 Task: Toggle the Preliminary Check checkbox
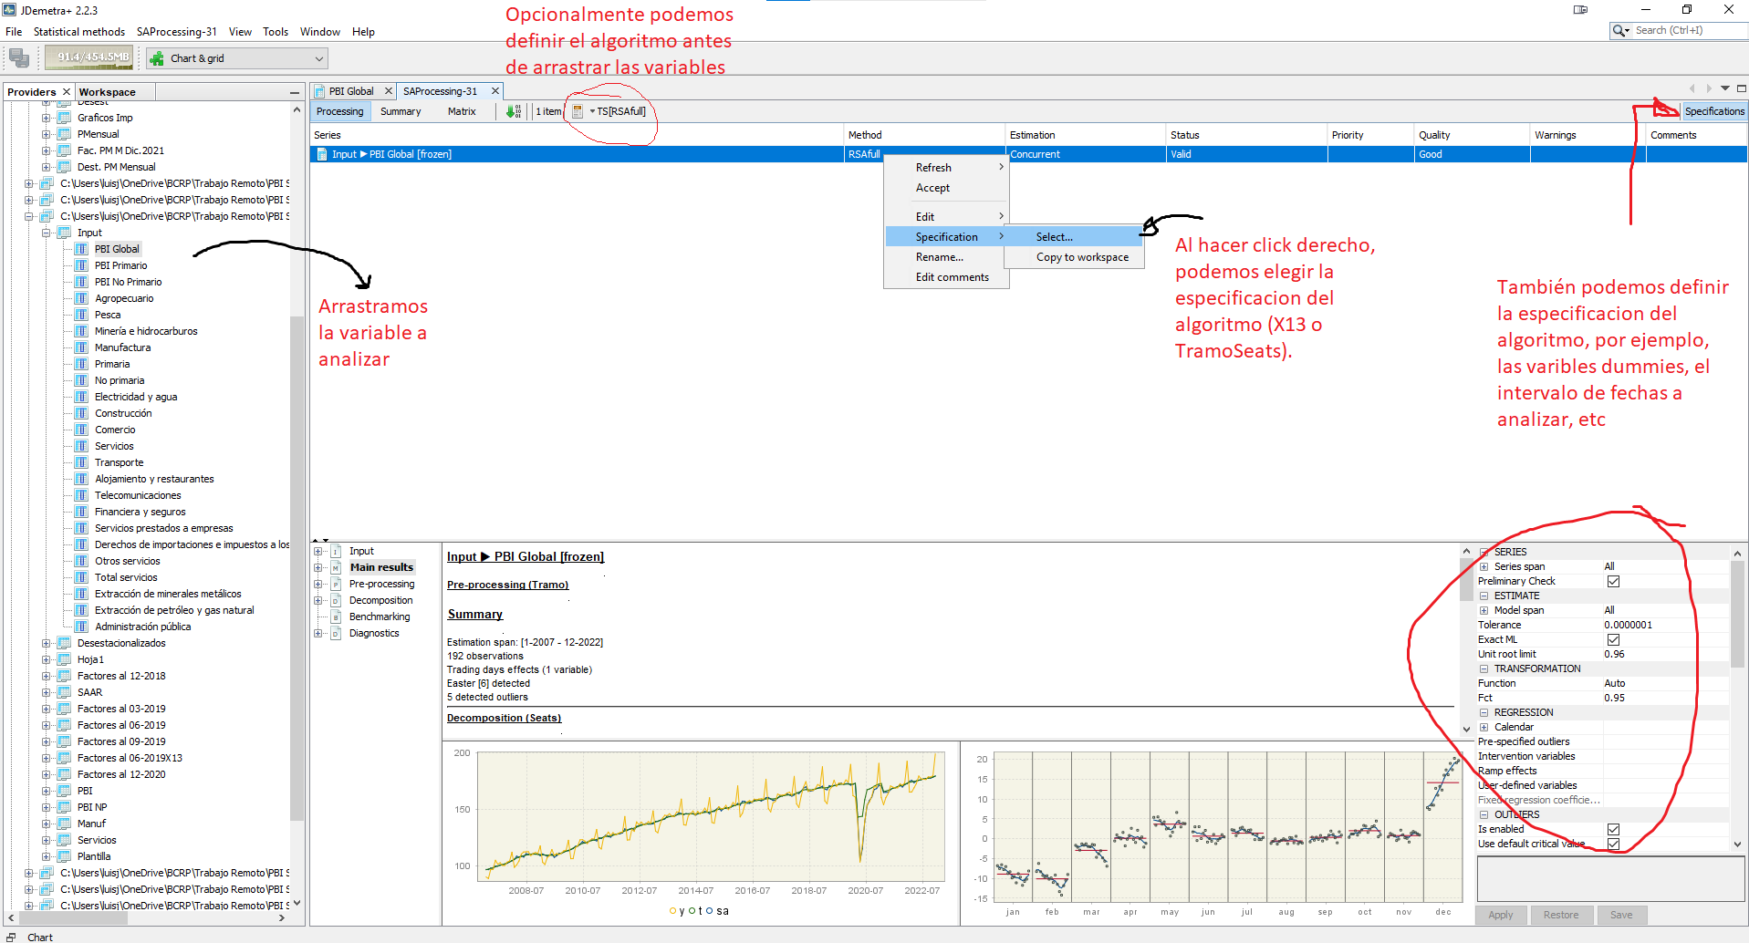(1613, 581)
